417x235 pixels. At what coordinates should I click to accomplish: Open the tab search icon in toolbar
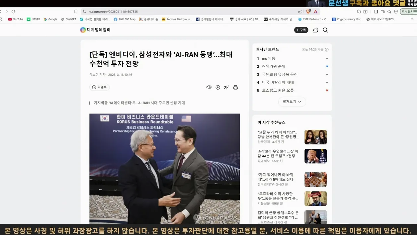coord(366,12)
